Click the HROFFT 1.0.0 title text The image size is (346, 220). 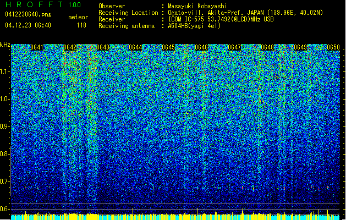pyautogui.click(x=43, y=4)
